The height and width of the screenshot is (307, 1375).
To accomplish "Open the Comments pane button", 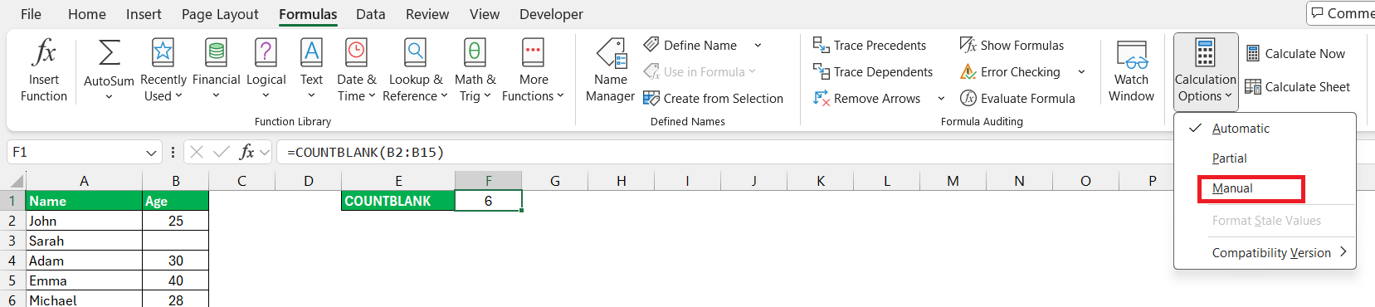I will 1341,13.
